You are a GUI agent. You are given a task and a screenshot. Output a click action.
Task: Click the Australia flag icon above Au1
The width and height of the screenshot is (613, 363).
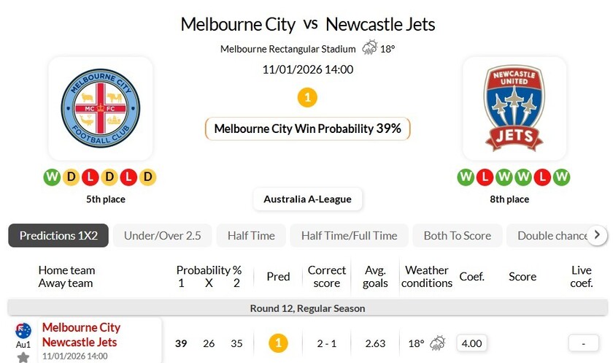[x=23, y=330]
